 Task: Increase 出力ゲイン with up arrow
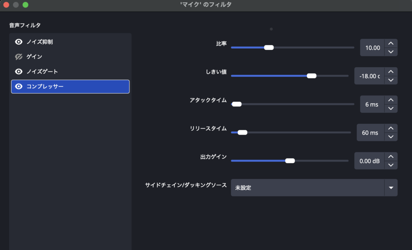pos(391,156)
